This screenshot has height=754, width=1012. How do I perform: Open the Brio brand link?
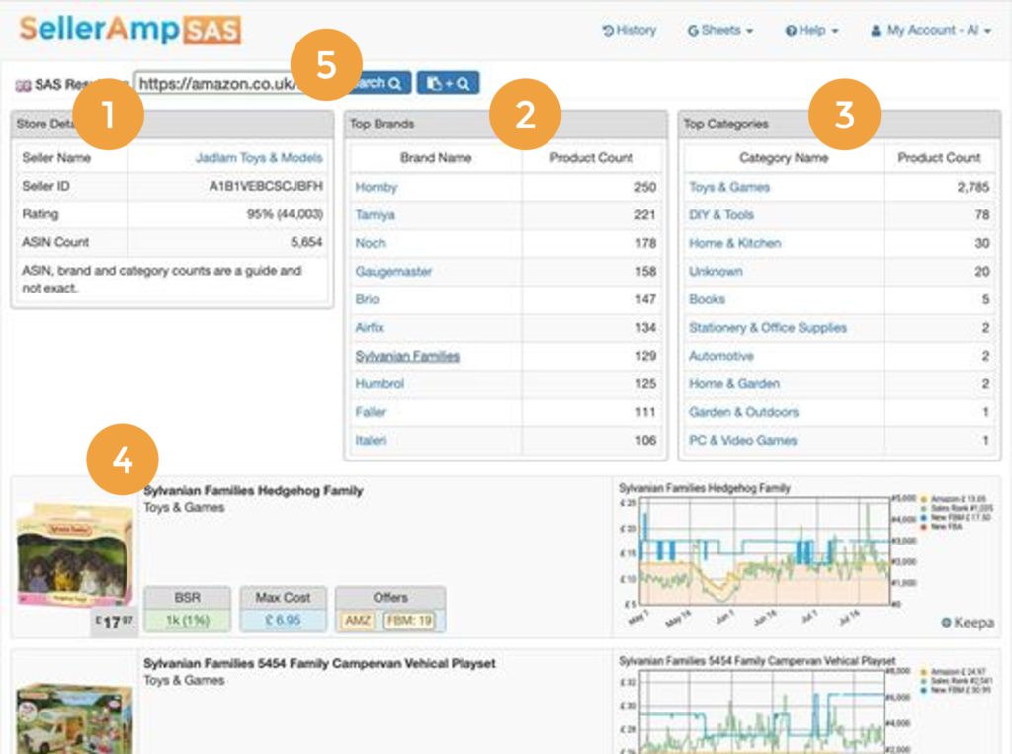point(368,299)
